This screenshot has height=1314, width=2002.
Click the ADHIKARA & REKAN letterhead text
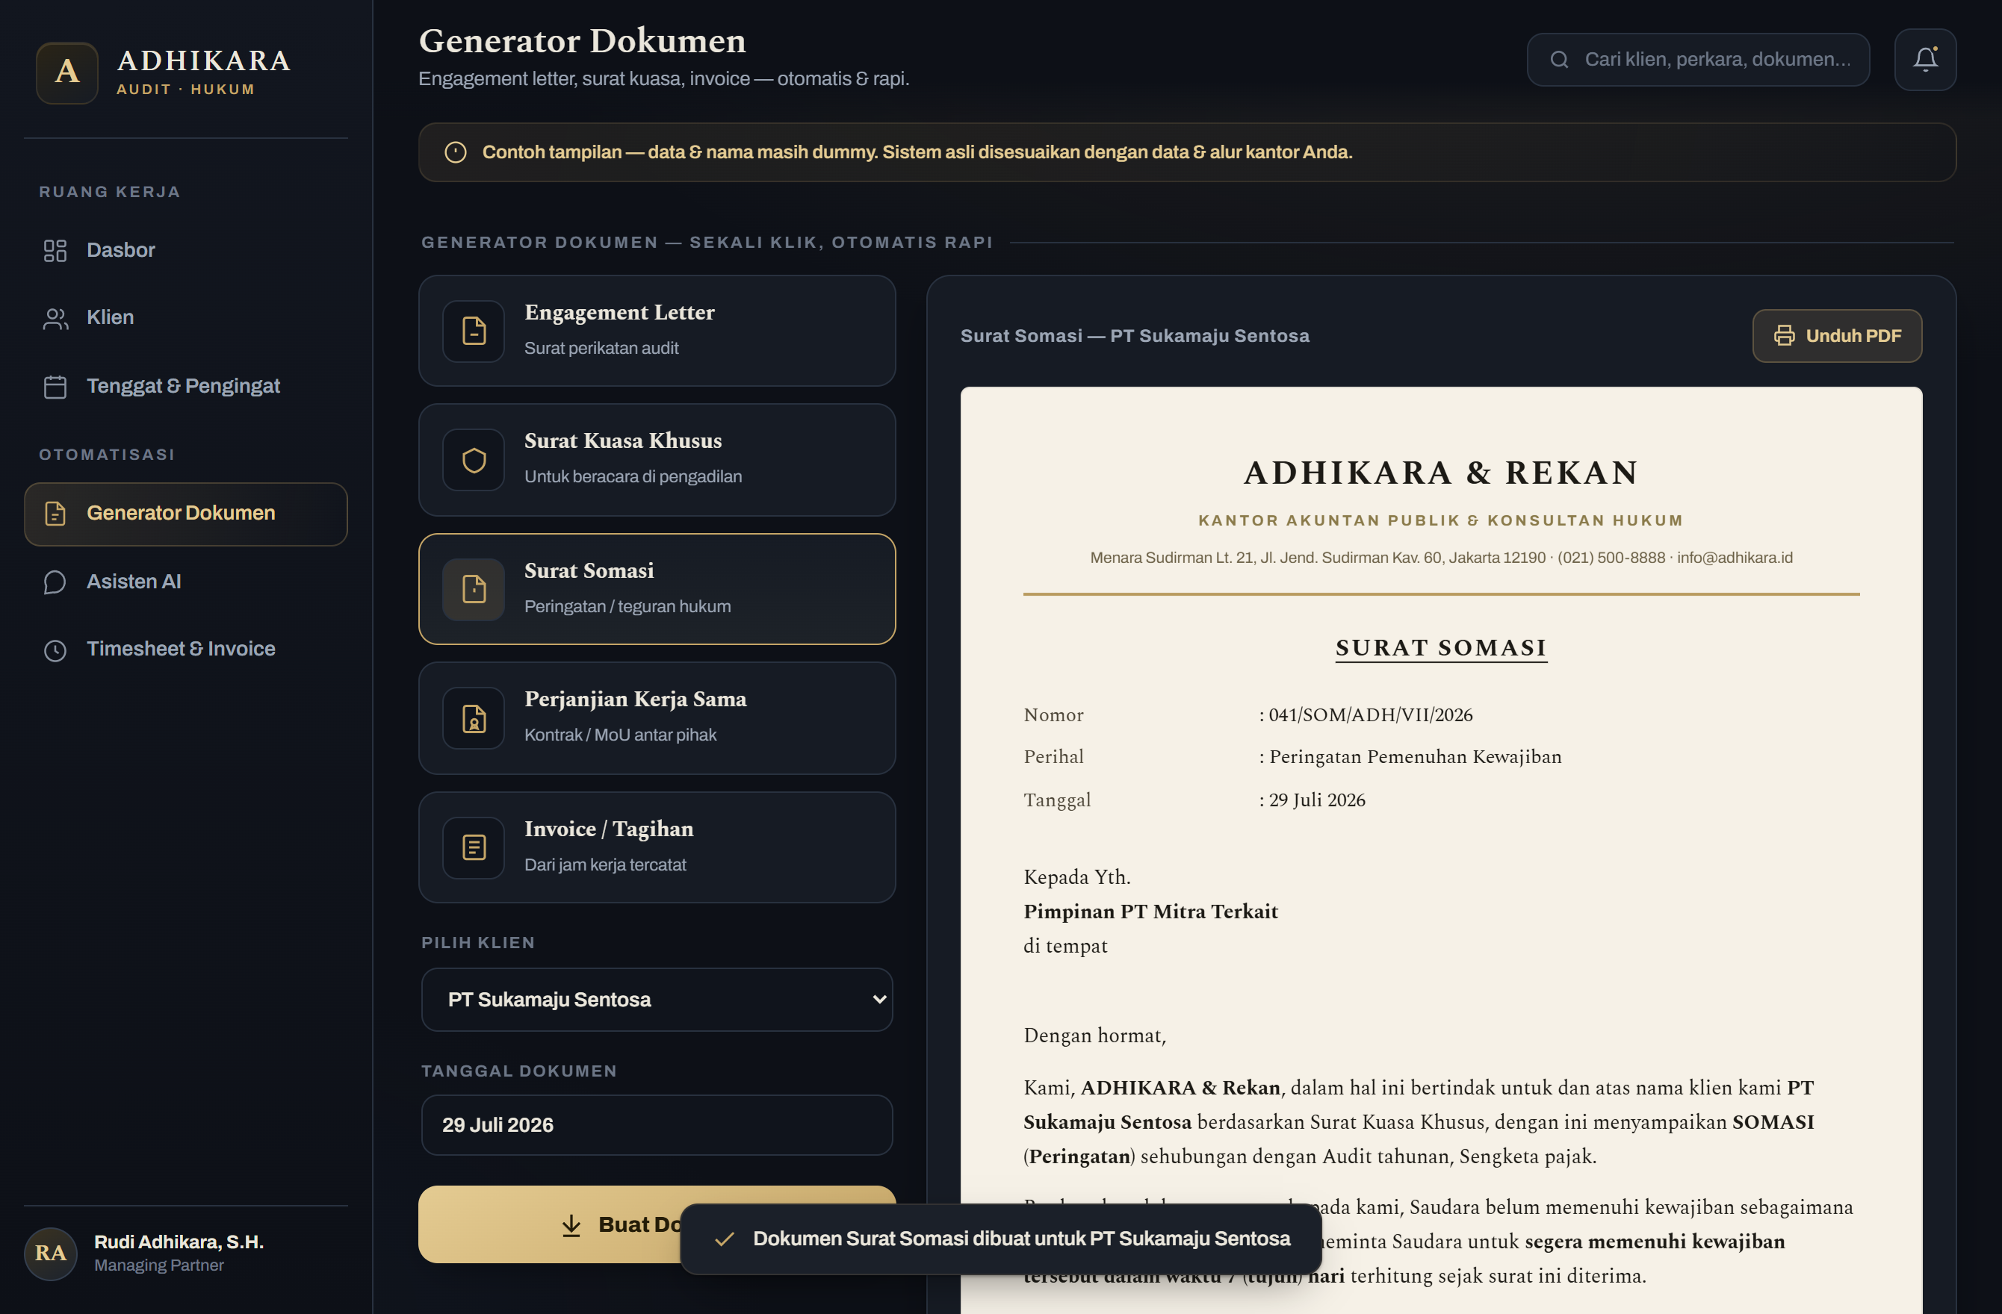1441,473
